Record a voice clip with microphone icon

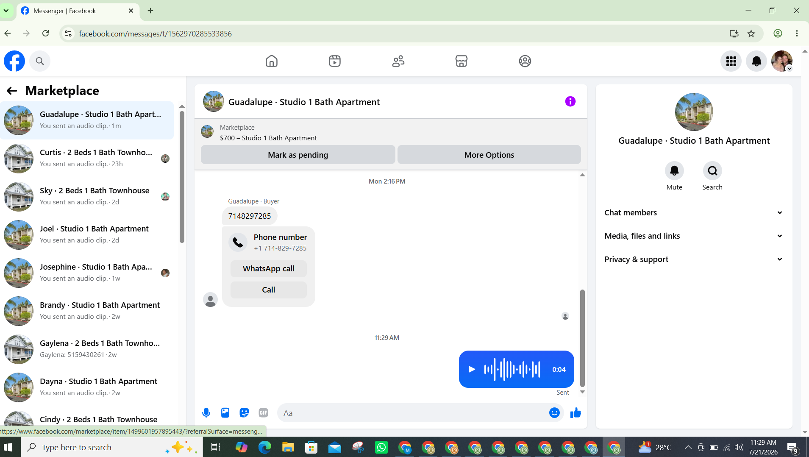(x=206, y=413)
